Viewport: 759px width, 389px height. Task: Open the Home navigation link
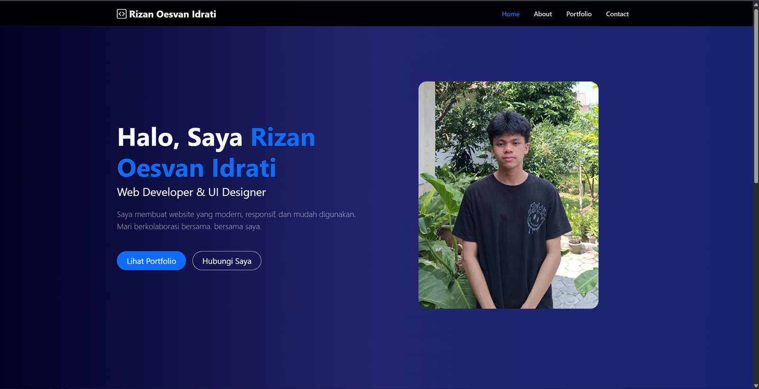point(510,14)
